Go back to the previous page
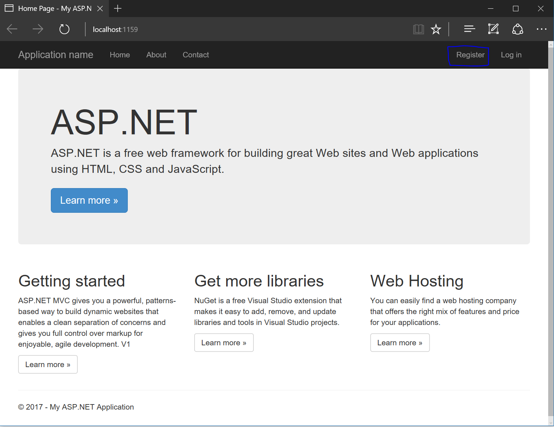Image resolution: width=554 pixels, height=427 pixels. click(x=12, y=29)
